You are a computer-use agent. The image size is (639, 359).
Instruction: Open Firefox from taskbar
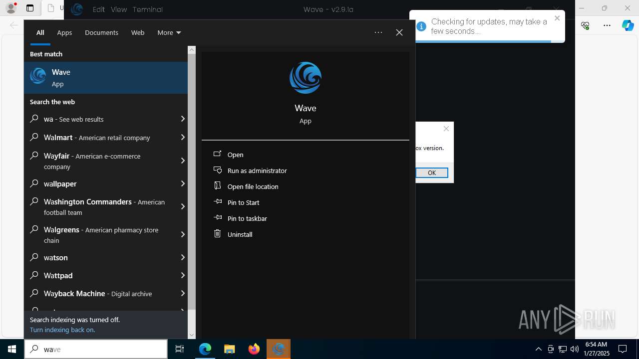[254, 349]
